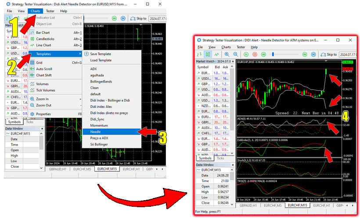Start the tester with the green play button
Image resolution: width=360 pixels, height=219 pixels.
pos(246,54)
